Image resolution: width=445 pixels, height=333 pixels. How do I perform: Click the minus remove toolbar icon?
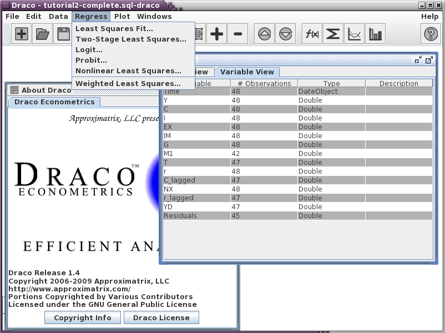(x=238, y=34)
